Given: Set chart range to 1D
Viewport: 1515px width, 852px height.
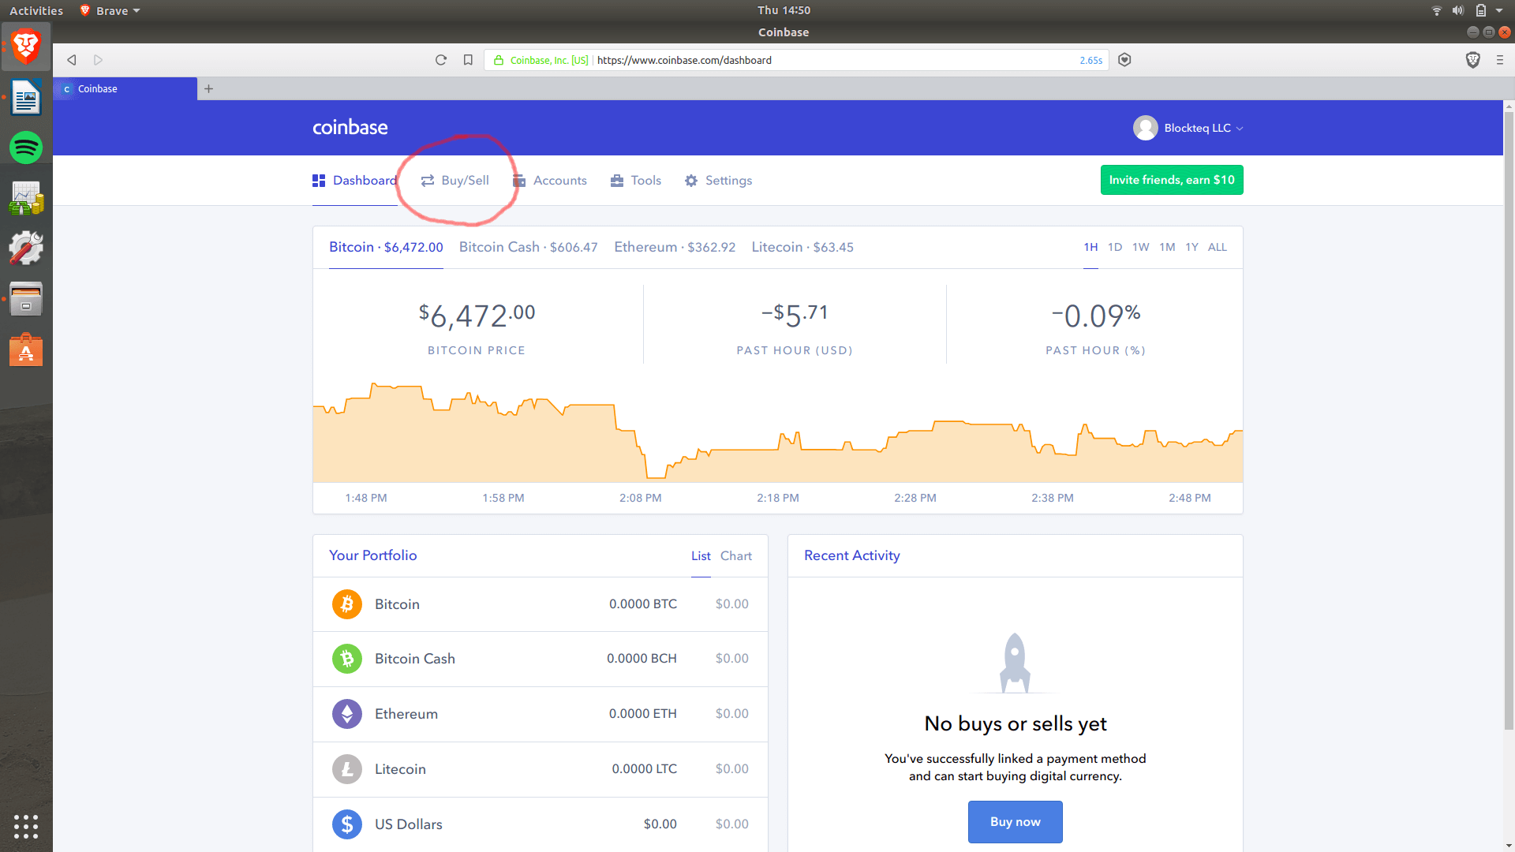Looking at the screenshot, I should pyautogui.click(x=1115, y=248).
